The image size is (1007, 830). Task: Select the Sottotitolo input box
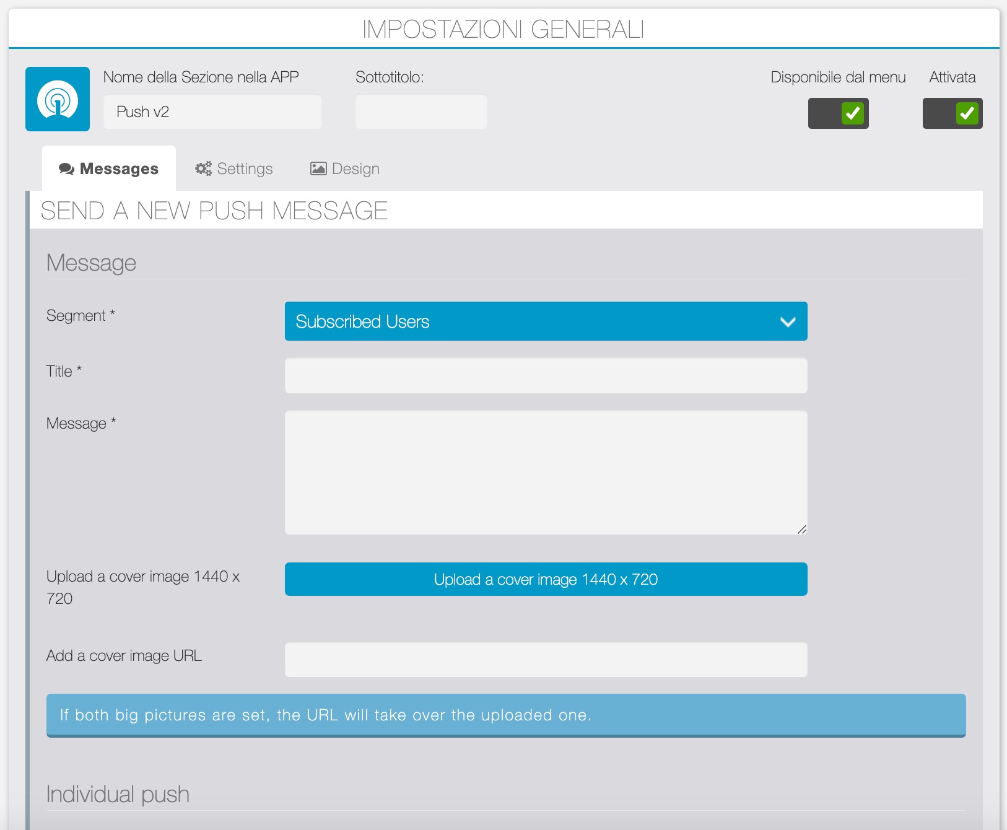point(421,112)
